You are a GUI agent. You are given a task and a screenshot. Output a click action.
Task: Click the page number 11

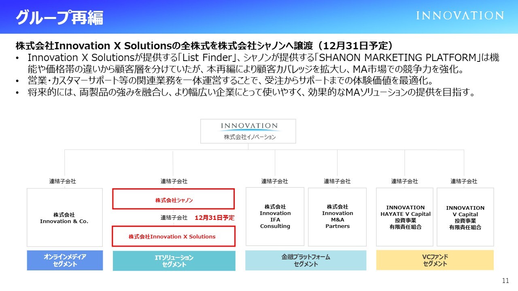point(505,281)
